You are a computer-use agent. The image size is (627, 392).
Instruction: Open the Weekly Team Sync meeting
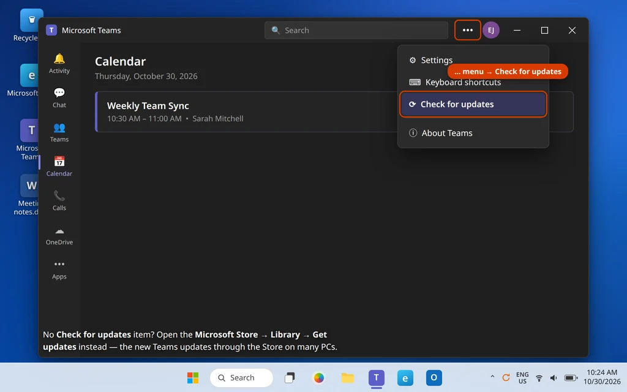tap(334, 111)
